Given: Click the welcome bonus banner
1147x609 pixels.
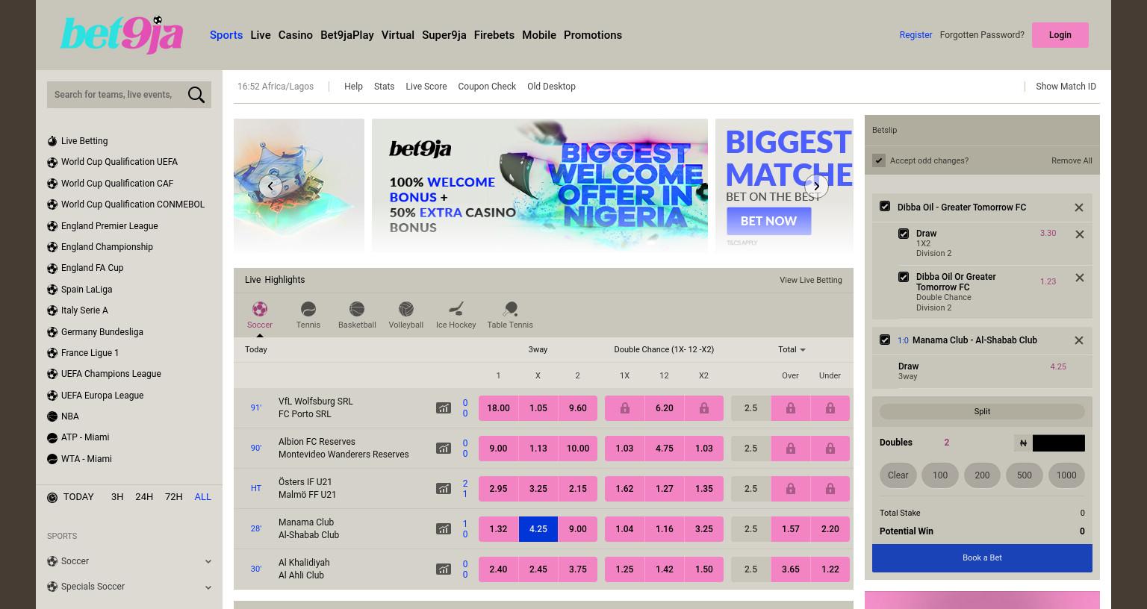Looking at the screenshot, I should point(540,185).
